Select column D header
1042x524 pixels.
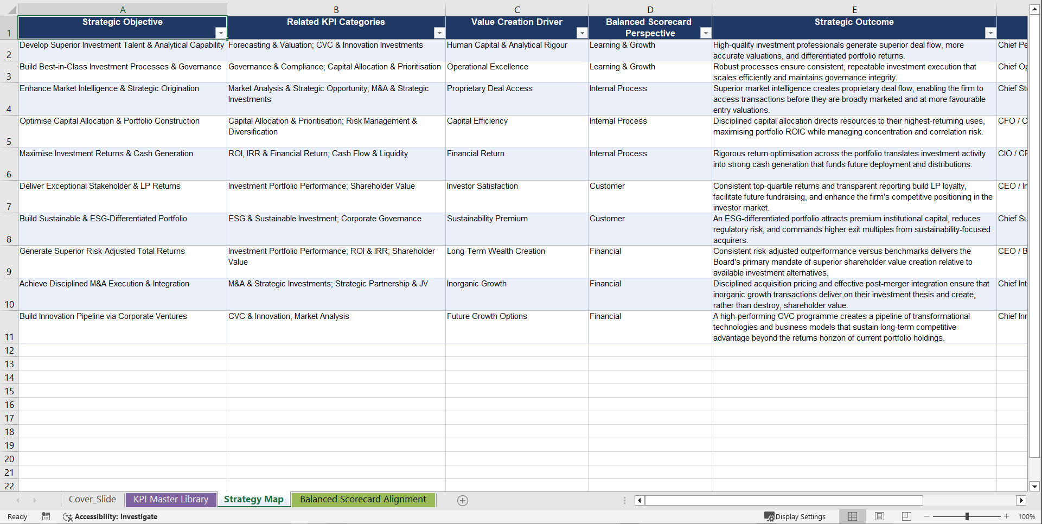[x=650, y=10]
